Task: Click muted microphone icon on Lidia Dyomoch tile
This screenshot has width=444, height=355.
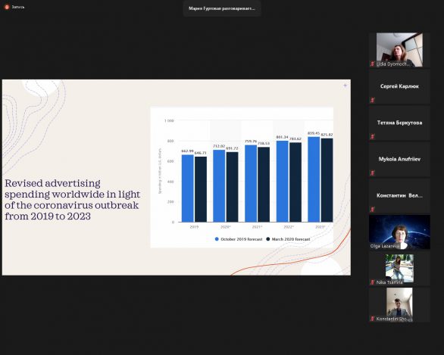Action: tap(373, 64)
